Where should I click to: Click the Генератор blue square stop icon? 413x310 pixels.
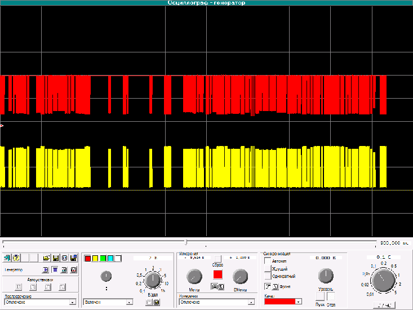pyautogui.click(x=55, y=270)
